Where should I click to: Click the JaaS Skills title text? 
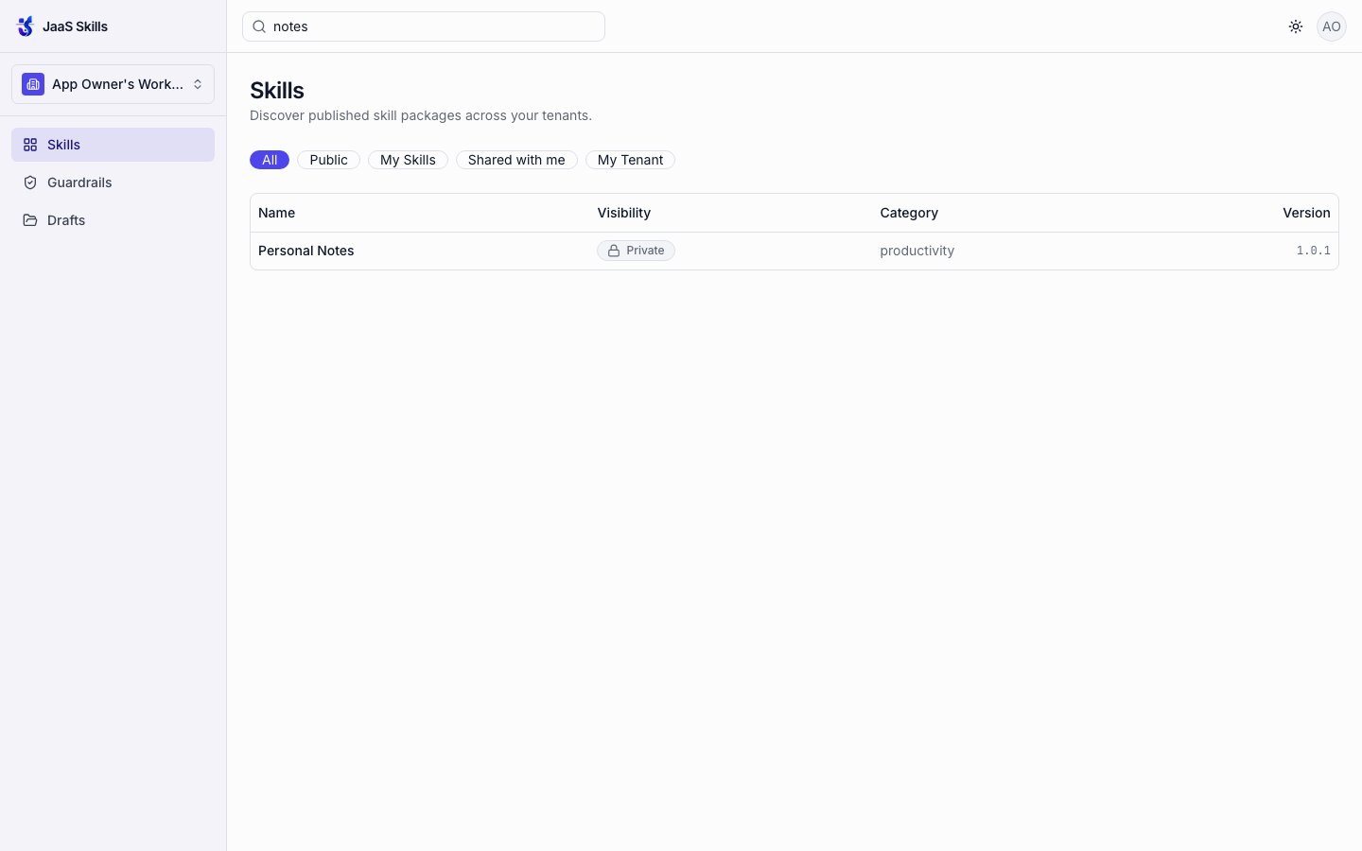tap(75, 26)
